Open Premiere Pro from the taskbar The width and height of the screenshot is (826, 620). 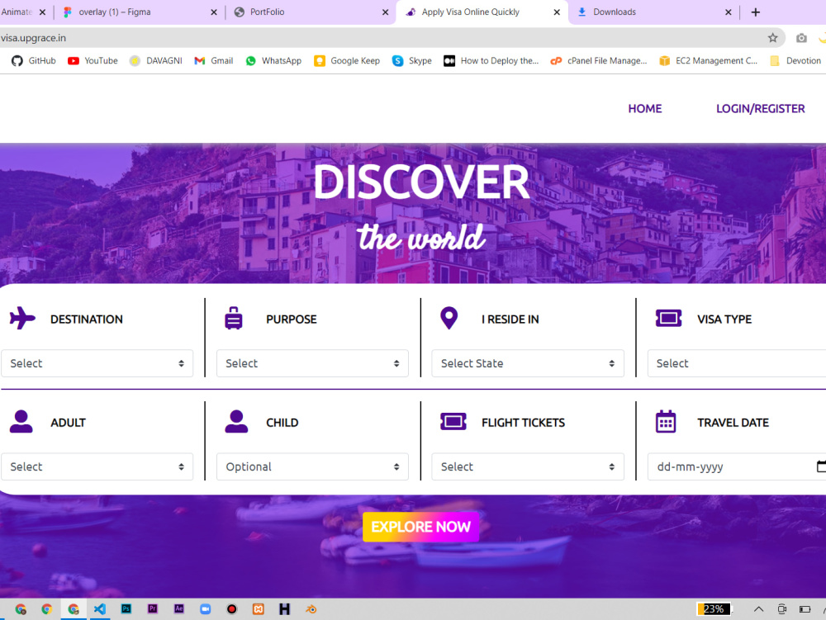[x=152, y=609]
